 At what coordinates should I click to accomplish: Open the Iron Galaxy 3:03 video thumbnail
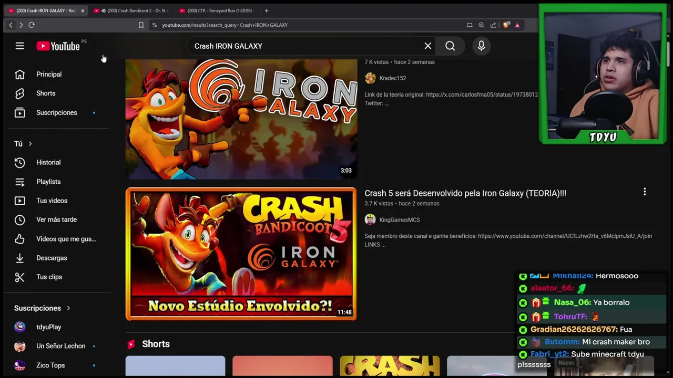click(x=241, y=119)
